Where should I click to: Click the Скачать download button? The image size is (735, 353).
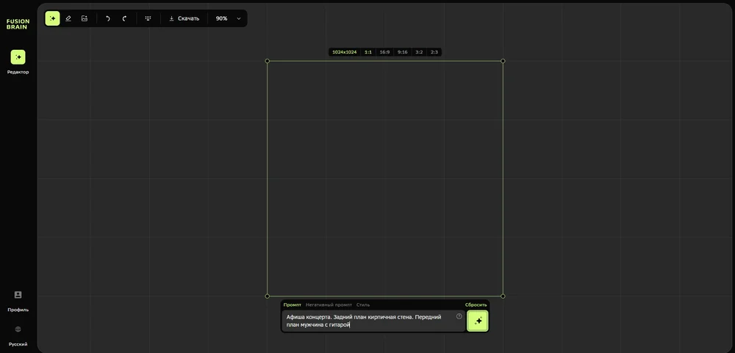click(184, 18)
